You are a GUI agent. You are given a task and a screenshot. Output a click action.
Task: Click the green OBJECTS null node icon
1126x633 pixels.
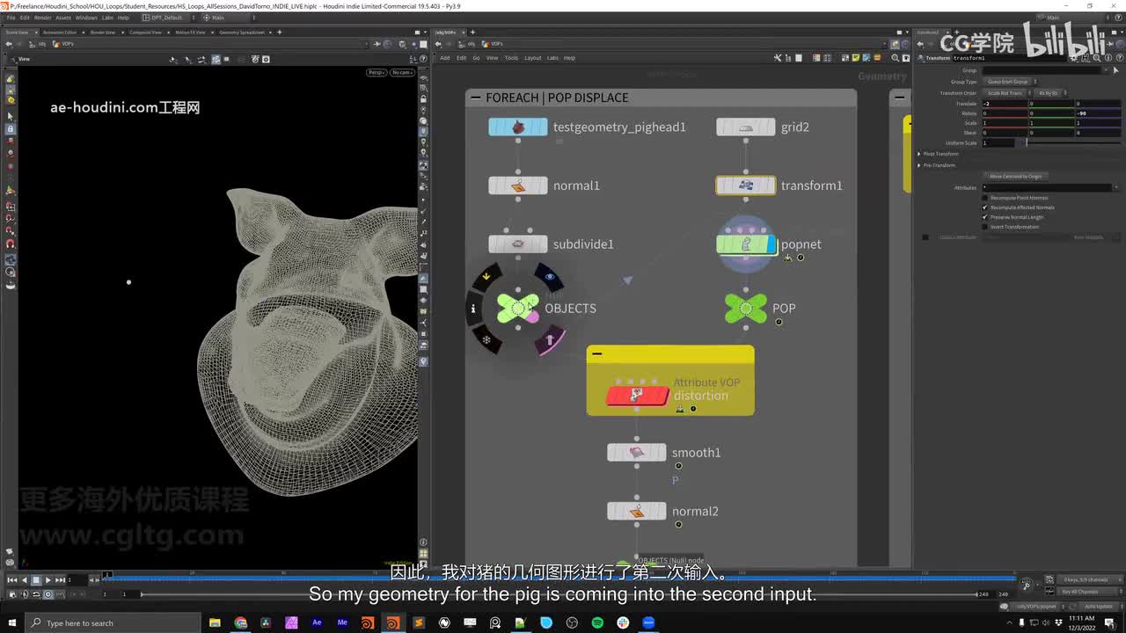(x=517, y=308)
